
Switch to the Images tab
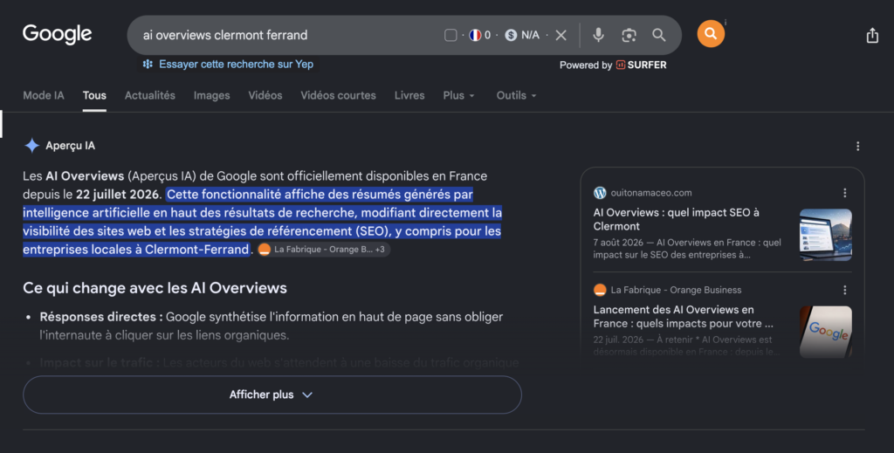[211, 96]
